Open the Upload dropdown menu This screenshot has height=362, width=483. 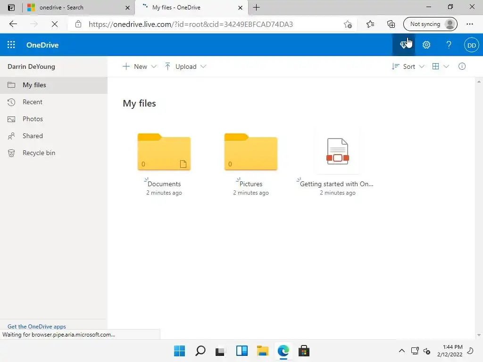[185, 66]
